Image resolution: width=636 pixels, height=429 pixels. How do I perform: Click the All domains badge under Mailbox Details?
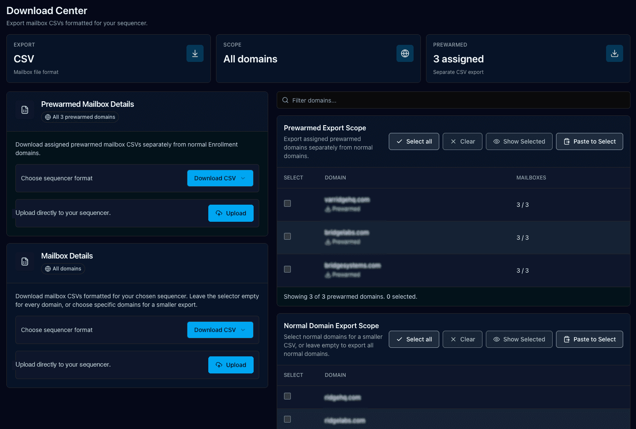point(63,269)
